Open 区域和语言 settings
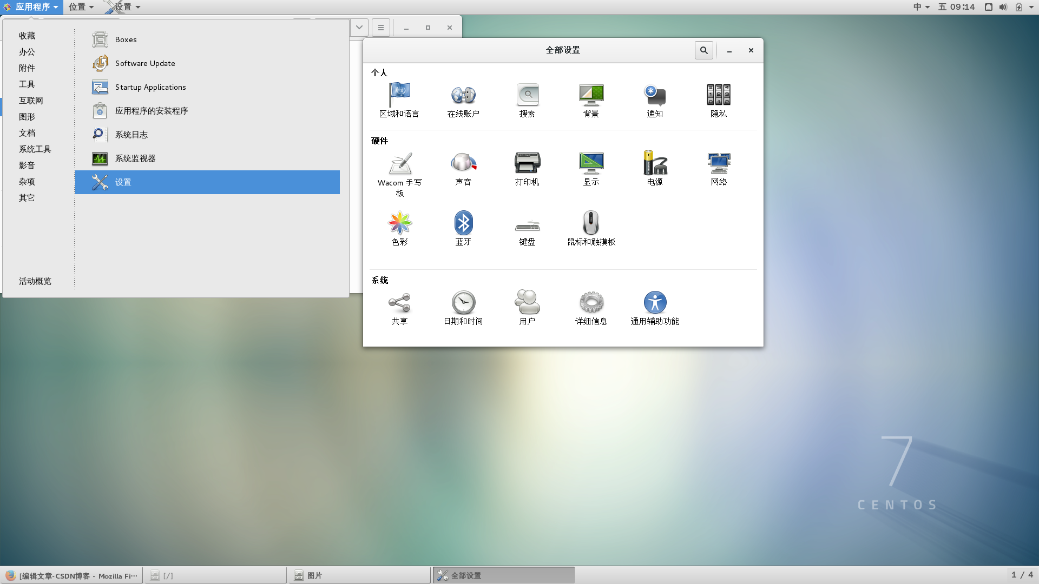Image resolution: width=1039 pixels, height=584 pixels. coord(399,99)
